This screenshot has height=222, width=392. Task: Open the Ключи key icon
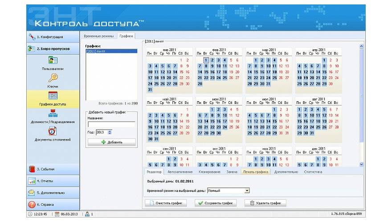[53, 78]
